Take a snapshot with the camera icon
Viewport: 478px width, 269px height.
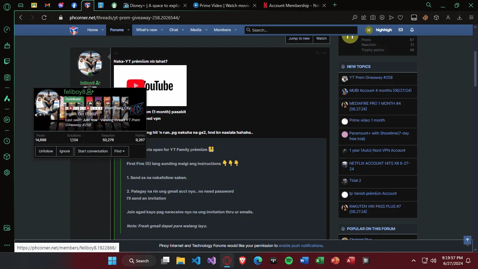(x=373, y=18)
